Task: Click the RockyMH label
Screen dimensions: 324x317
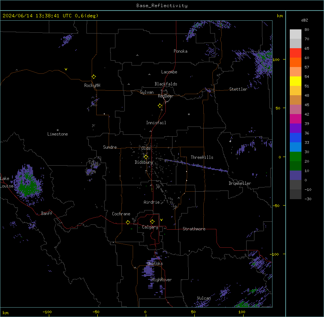Action: (92, 85)
